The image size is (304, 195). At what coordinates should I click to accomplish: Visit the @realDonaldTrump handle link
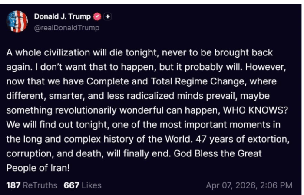66,28
